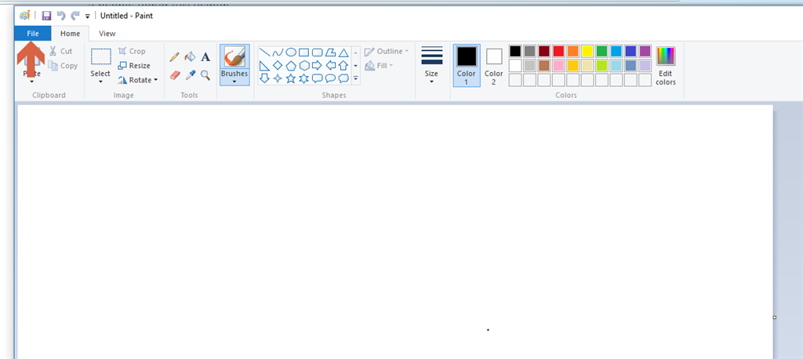Choose the Hexagon shape

pos(304,66)
